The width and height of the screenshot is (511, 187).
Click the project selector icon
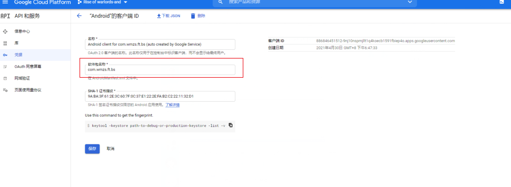[80, 2]
